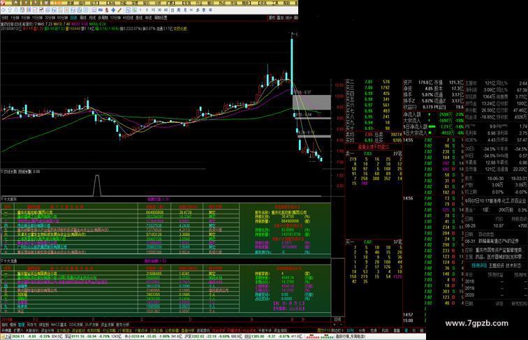Click the double-down chevron in the title bar
This screenshot has width=528, height=340.
point(46,3)
